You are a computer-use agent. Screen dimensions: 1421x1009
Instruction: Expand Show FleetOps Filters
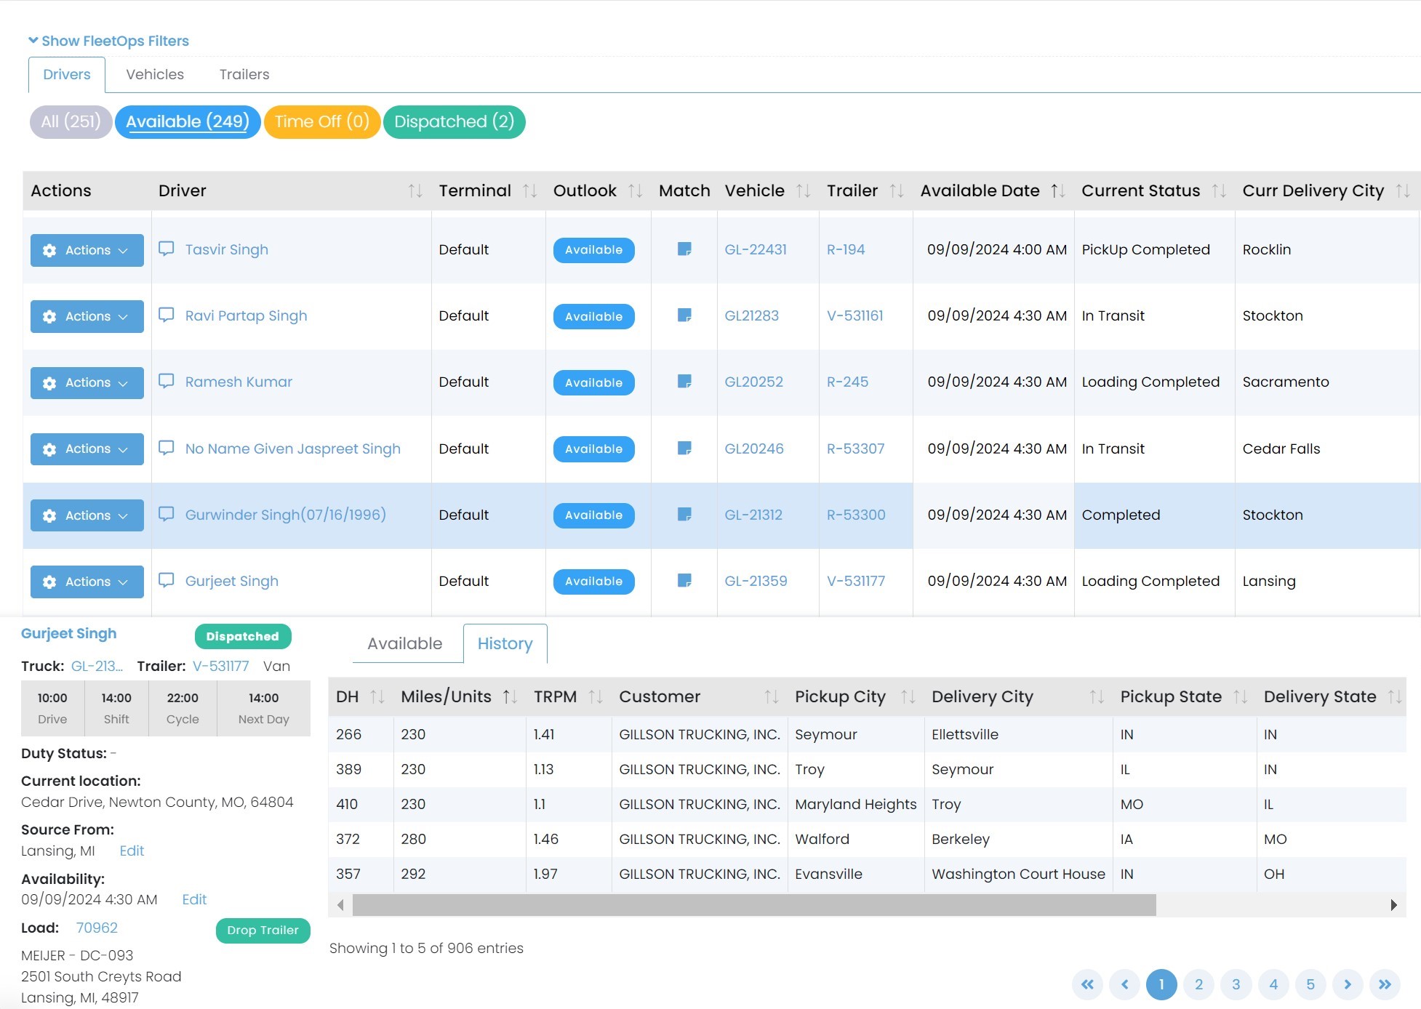[108, 41]
